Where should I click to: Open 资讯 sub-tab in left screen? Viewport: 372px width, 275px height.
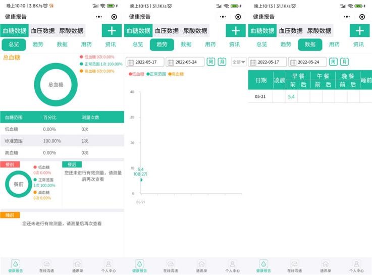(111, 44)
